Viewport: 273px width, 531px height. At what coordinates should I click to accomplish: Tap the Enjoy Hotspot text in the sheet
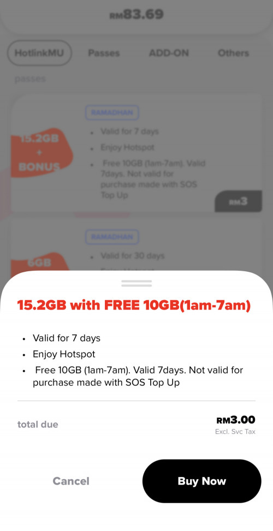coord(64,354)
